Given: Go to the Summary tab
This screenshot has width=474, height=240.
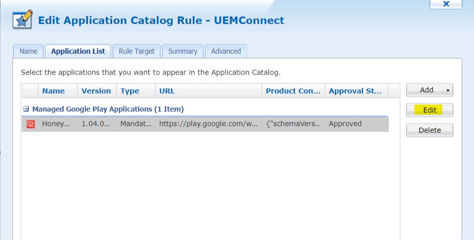Looking at the screenshot, I should click(x=183, y=51).
